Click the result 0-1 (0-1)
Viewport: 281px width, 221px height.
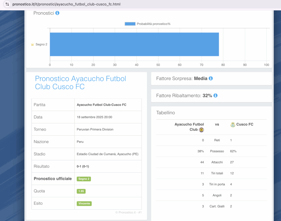[83, 166]
